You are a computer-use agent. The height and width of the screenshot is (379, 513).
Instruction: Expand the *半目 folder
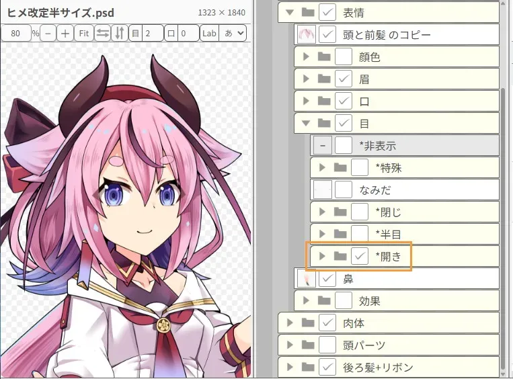pyautogui.click(x=322, y=234)
